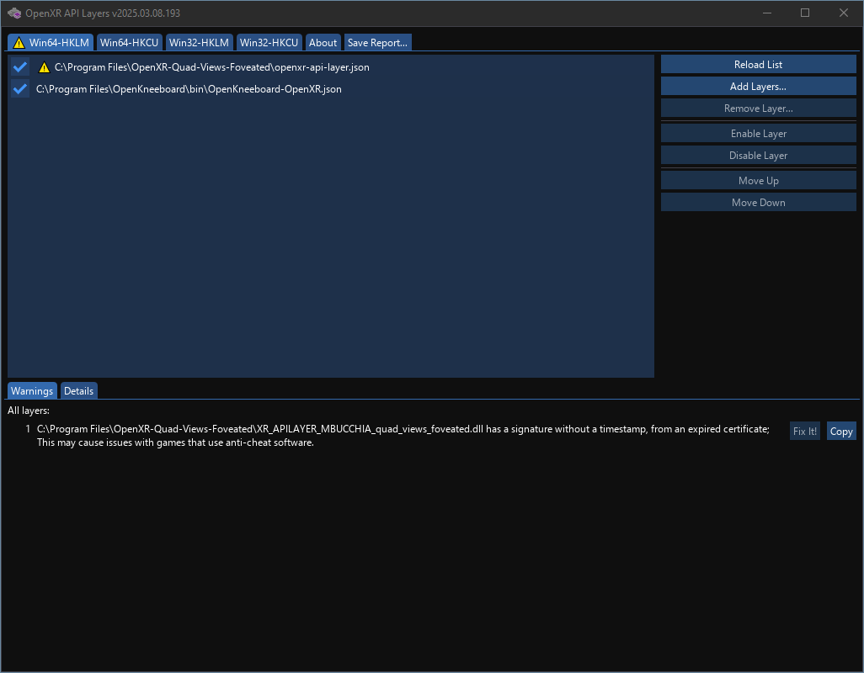Switch to the Win64-HKCU tab
The height and width of the screenshot is (673, 864).
tap(129, 42)
